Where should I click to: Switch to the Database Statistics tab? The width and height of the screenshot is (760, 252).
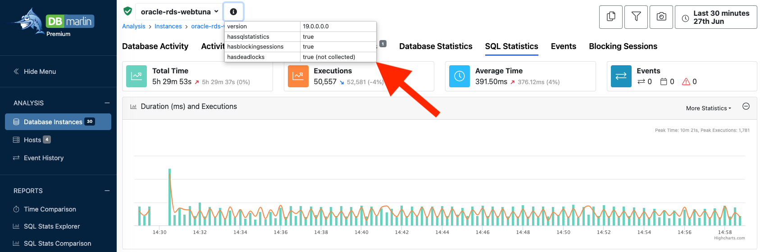coord(436,46)
